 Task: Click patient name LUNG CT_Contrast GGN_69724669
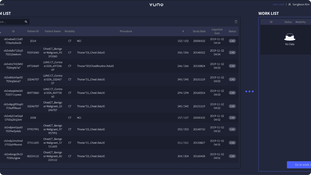tap(52, 66)
